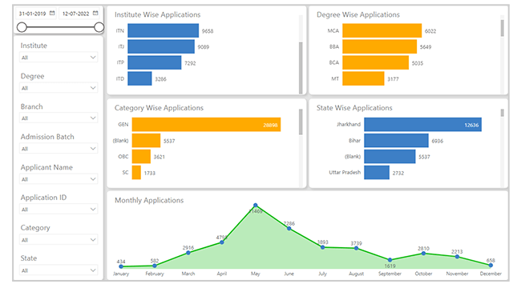Click the Degree Wise Applications scrollbar thumb

[x=503, y=28]
